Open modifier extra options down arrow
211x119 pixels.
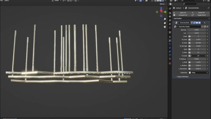(x=202, y=23)
